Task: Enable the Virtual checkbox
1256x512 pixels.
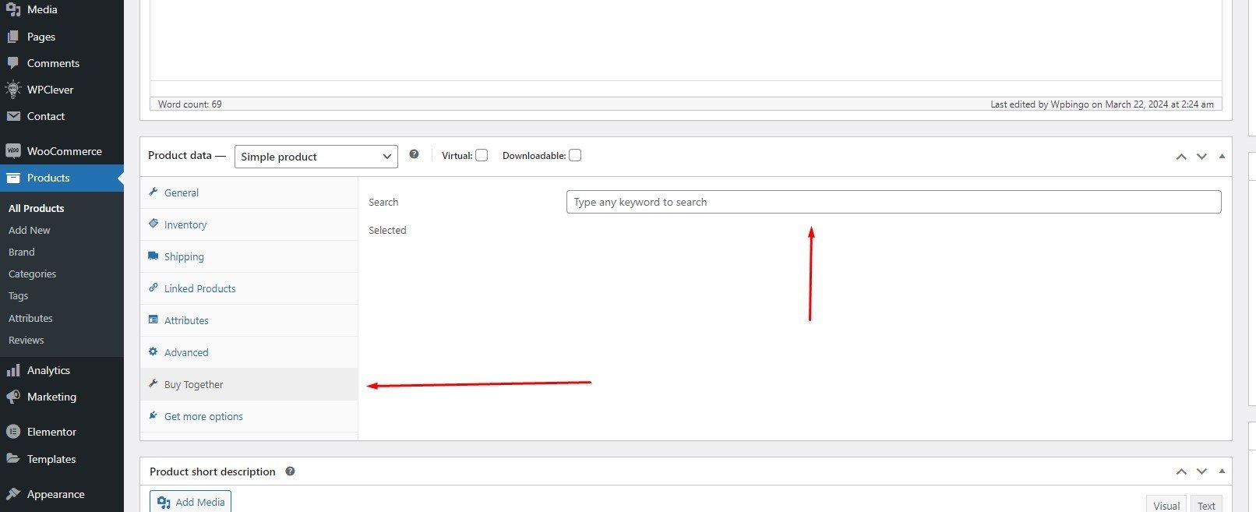Action: 482,156
